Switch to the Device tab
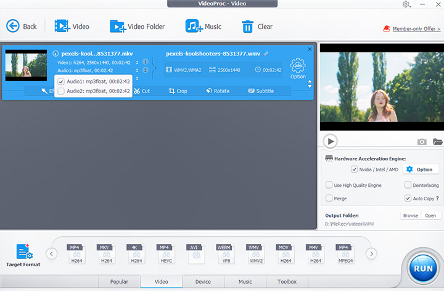The width and height of the screenshot is (444, 291). [203, 282]
